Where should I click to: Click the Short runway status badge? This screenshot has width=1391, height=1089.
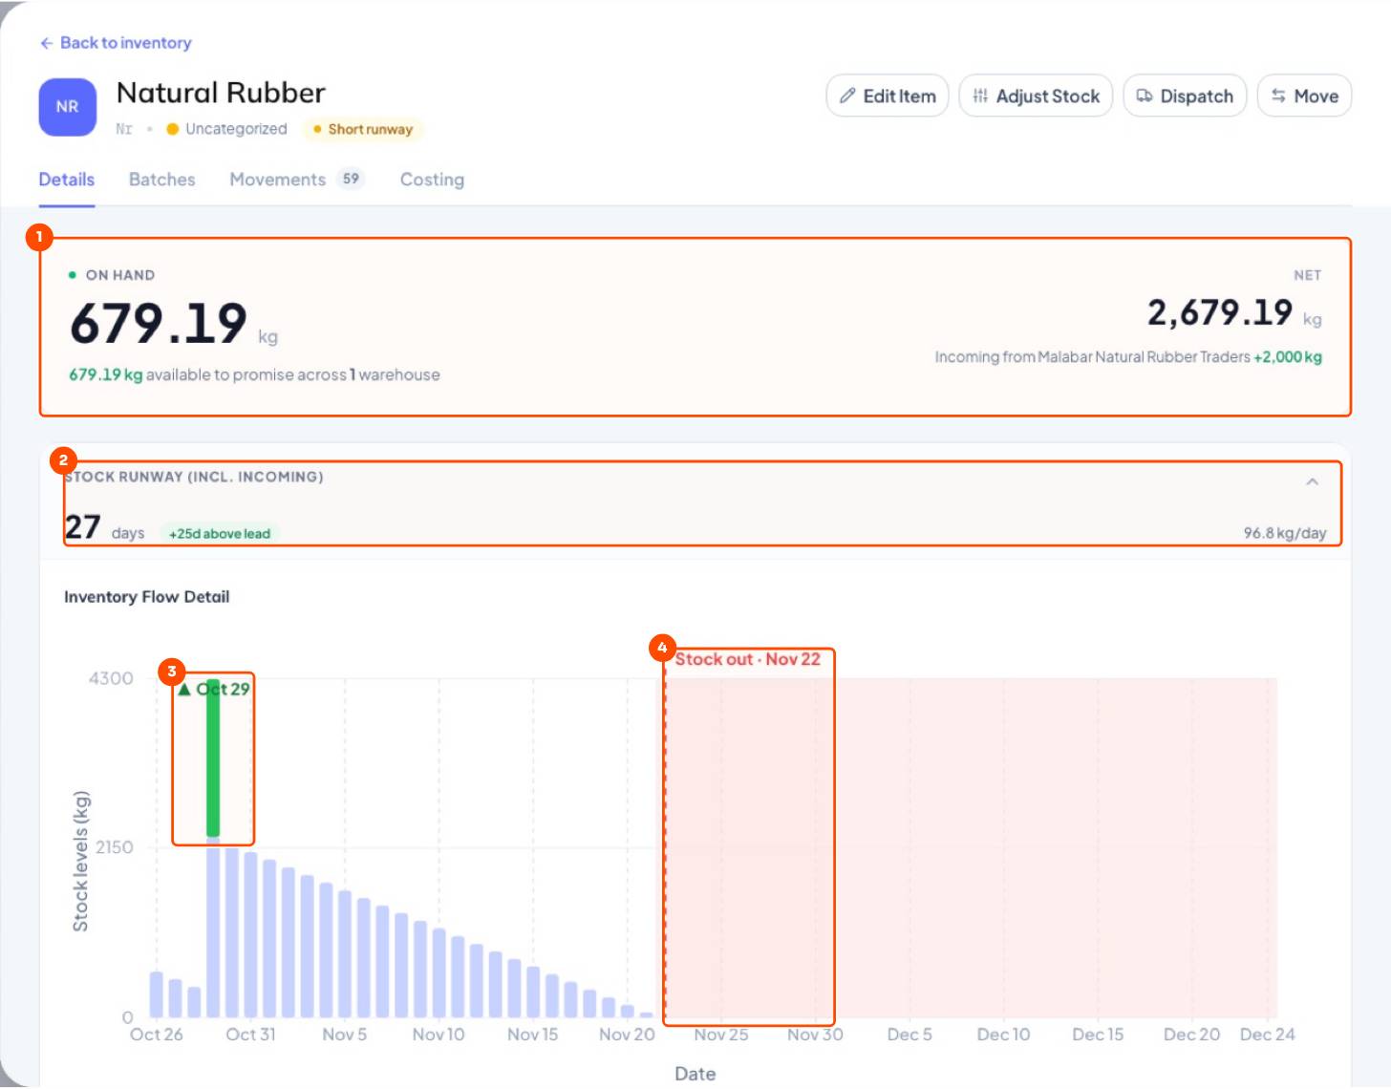tap(363, 129)
